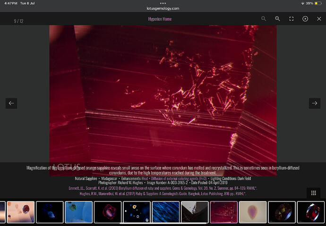Click the zoom in magnifier icon
The width and height of the screenshot is (326, 226).
click(277, 19)
